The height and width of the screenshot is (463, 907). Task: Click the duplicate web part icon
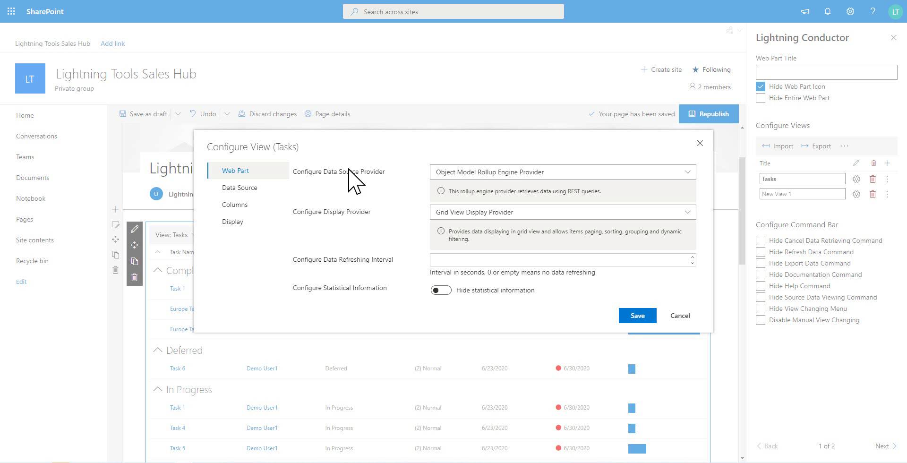135,261
